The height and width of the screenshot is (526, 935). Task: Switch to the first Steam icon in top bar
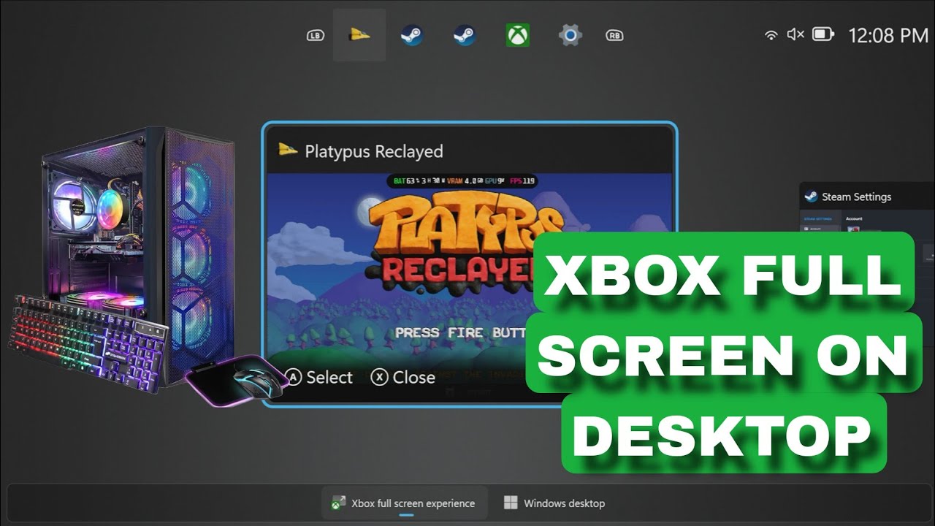[x=411, y=35]
